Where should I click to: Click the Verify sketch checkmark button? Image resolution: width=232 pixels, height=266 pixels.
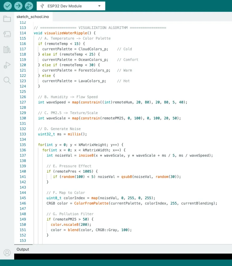coord(8,6)
